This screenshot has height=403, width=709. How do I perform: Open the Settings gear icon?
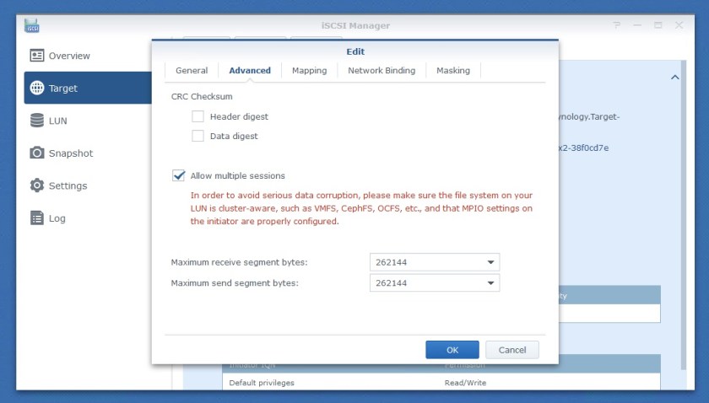pos(37,185)
